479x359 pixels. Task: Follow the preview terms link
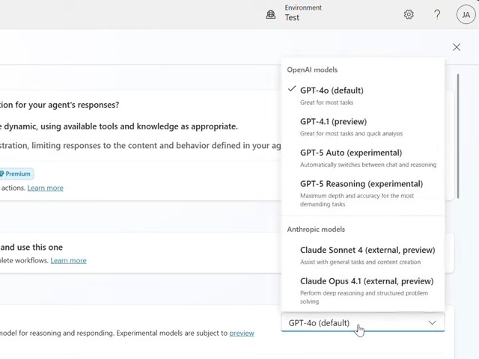click(x=241, y=333)
